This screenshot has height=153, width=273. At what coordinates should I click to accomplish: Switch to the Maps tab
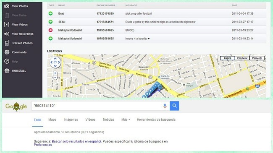coord(52,119)
